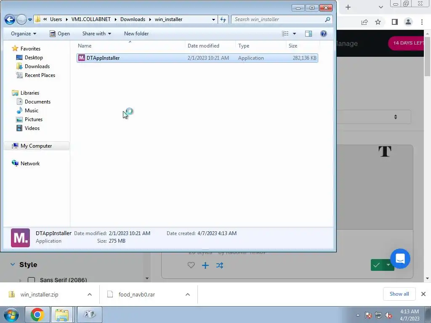431x323 pixels.
Task: Click Open in Explorer toolbar
Action: (x=60, y=34)
